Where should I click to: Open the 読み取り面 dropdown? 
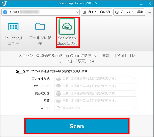(x=95, y=94)
